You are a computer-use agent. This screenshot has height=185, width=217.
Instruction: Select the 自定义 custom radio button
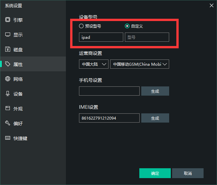tap(127, 26)
